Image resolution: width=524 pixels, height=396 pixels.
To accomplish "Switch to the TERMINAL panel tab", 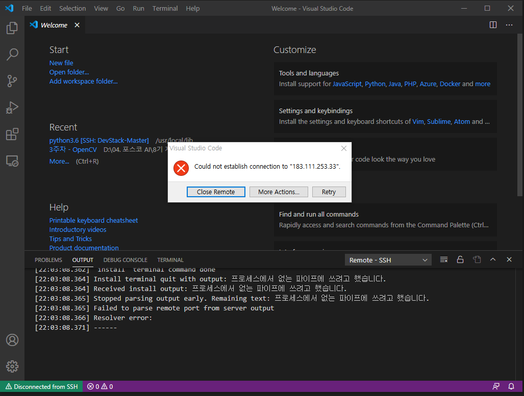I will point(170,260).
